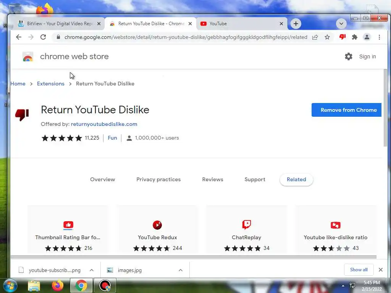The image size is (391, 293).
Task: Click the forward navigation arrow
Action: click(x=31, y=37)
